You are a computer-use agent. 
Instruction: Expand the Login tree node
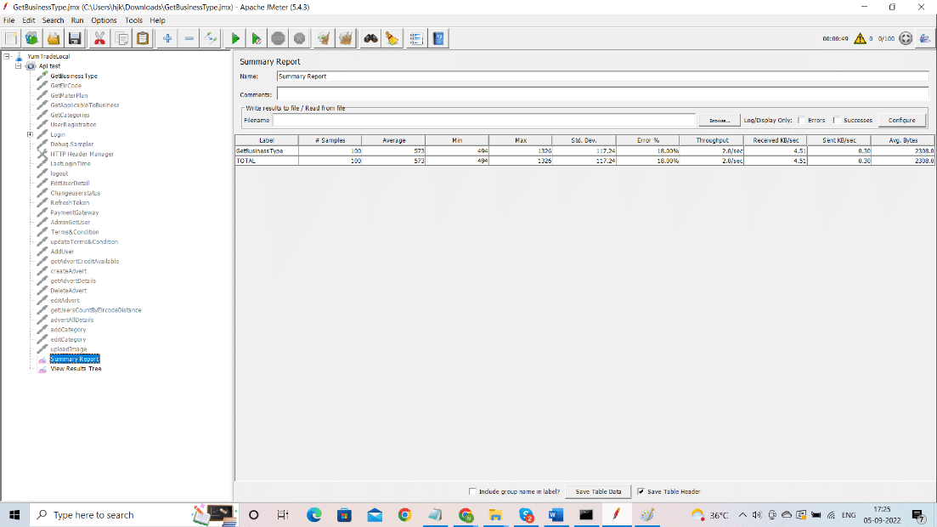29,133
